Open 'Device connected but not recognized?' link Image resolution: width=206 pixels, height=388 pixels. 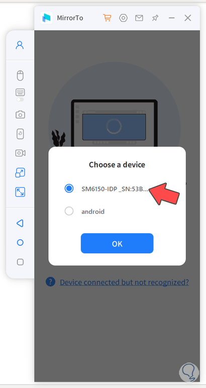(125, 282)
